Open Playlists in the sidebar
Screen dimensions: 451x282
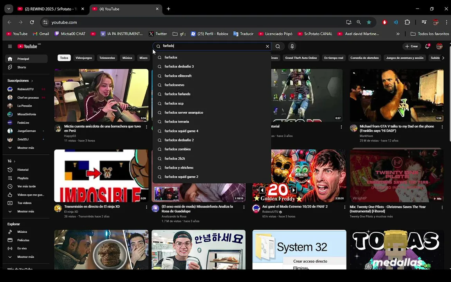point(26,178)
